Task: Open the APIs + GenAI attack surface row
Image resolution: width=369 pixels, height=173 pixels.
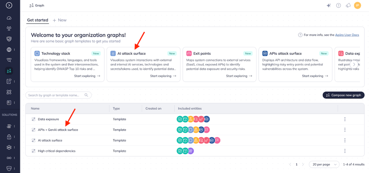Action: click(58, 129)
